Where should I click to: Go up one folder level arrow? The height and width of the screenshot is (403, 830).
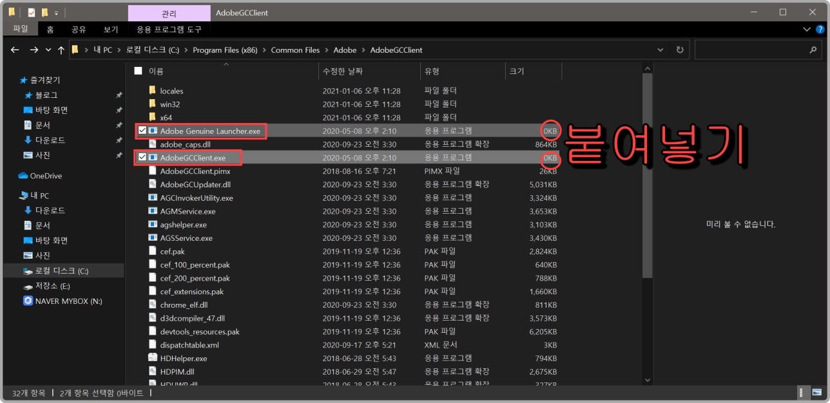coord(61,50)
